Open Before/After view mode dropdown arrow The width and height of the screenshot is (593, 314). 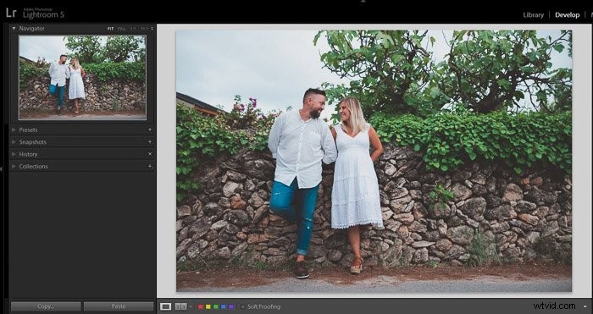(x=191, y=307)
